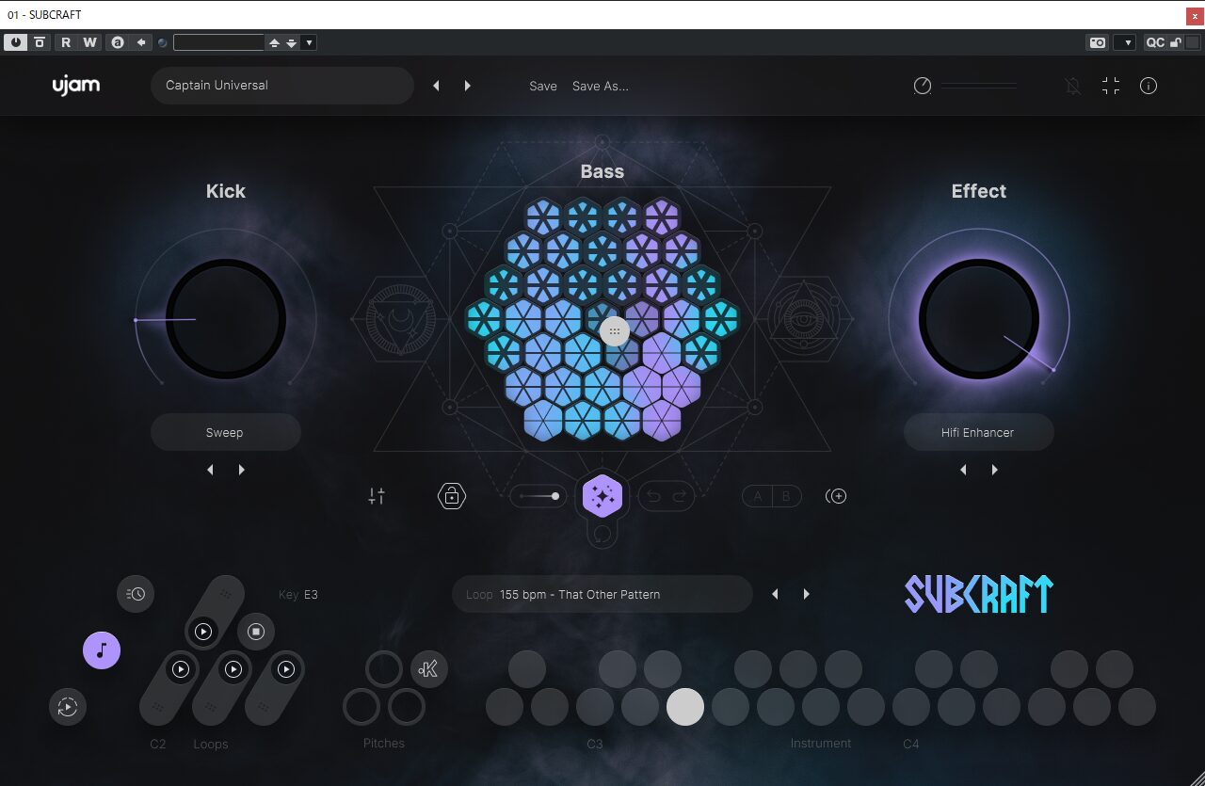Stop loop playback with the square button

(x=255, y=632)
